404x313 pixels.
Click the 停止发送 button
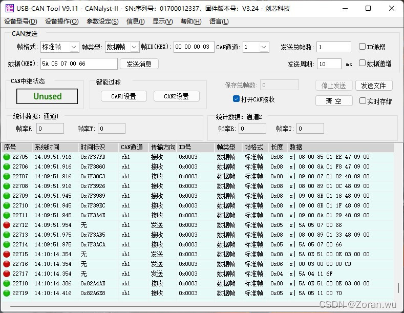[334, 86]
